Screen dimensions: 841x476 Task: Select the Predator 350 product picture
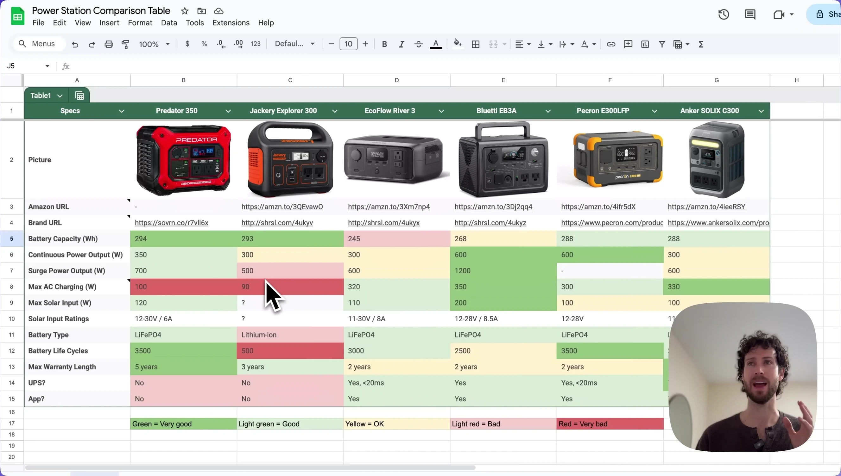[x=184, y=160]
